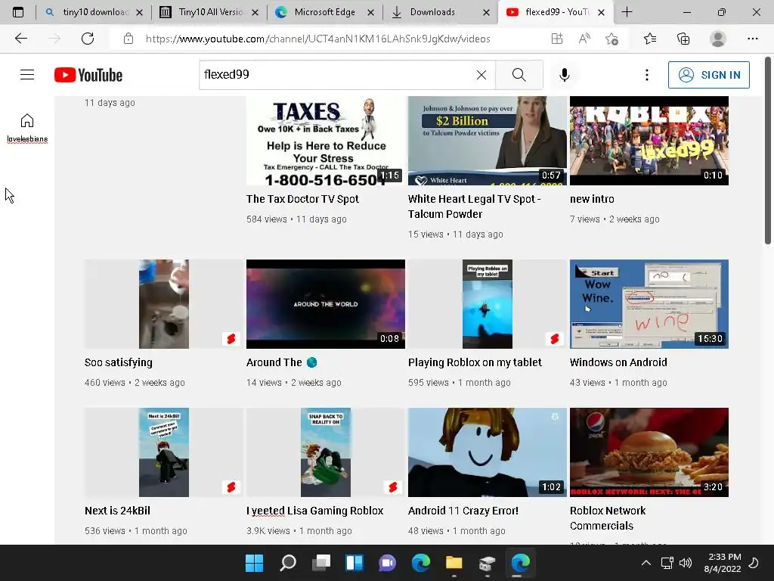Screen dimensions: 774x581
Task: Clear the flexed99 search text
Action: coord(481,75)
